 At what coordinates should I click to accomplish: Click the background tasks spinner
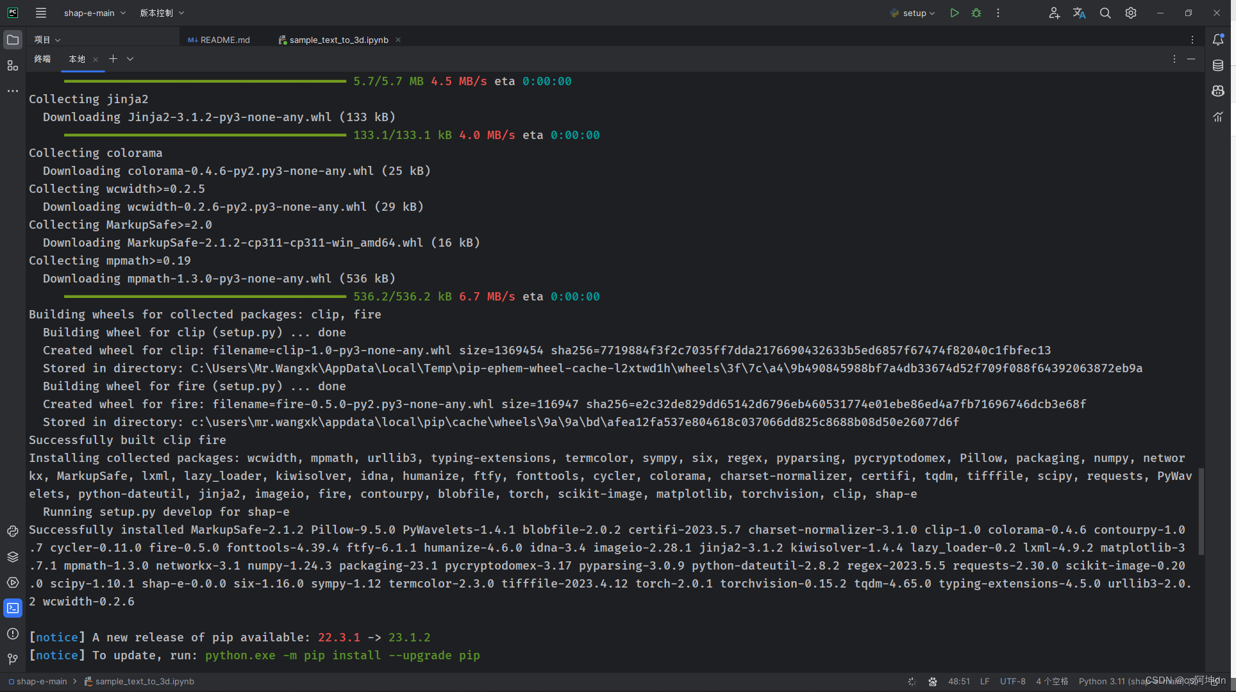coord(912,682)
